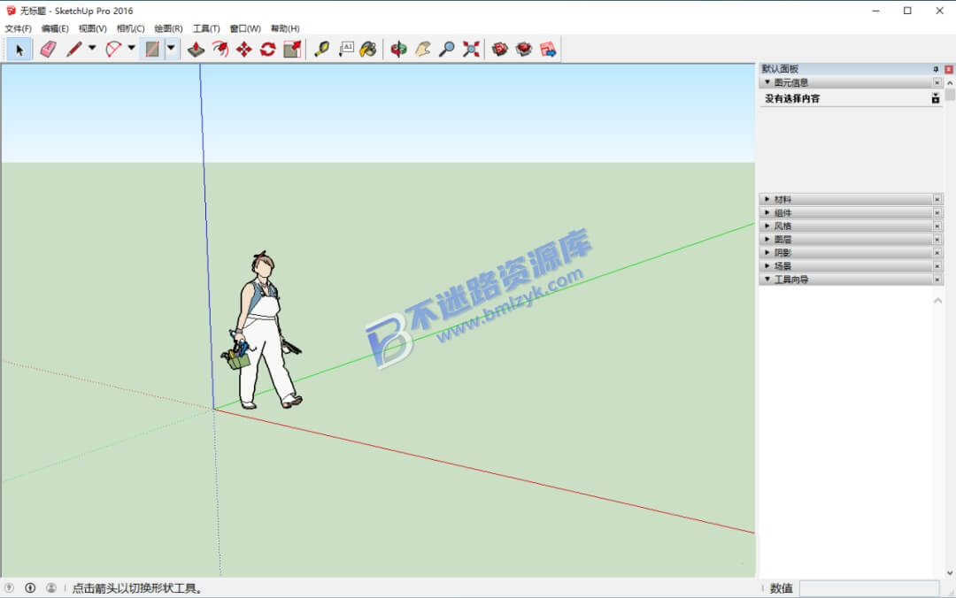
Task: Expand the 阴影 panel
Action: tap(767, 252)
